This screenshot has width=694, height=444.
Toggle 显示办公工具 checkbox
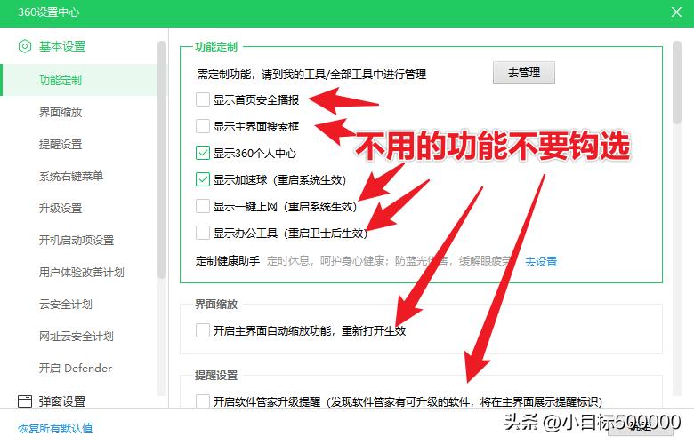coord(203,233)
